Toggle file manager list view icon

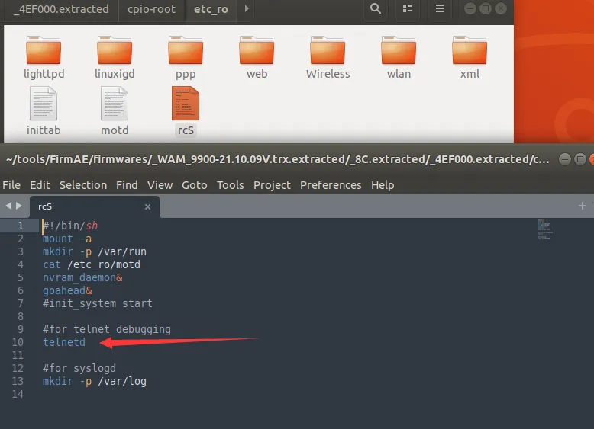(x=408, y=8)
